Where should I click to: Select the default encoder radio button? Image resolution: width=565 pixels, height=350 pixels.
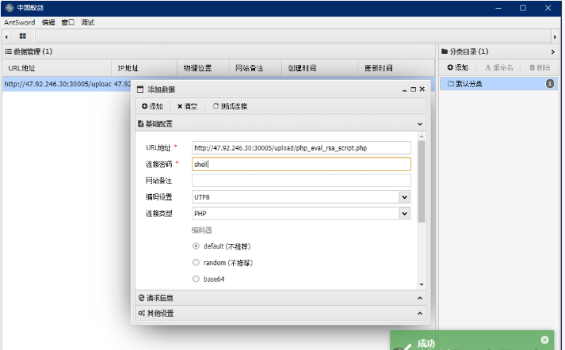[x=196, y=246]
